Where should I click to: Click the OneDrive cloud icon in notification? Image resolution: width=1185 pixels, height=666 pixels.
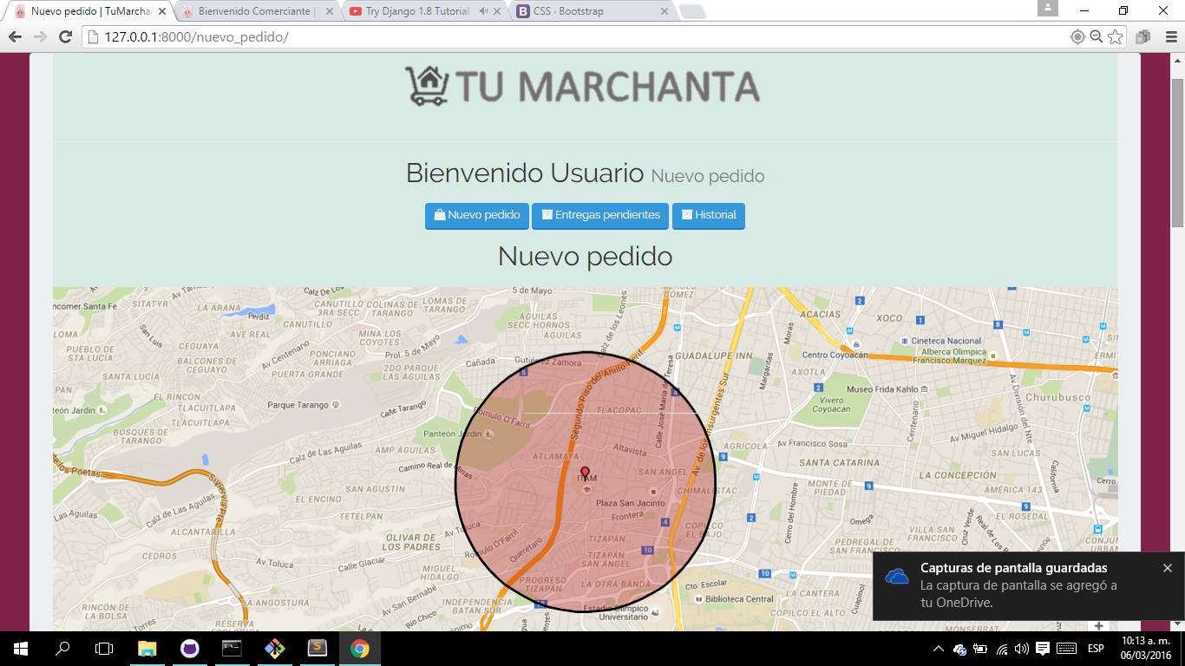pos(896,577)
